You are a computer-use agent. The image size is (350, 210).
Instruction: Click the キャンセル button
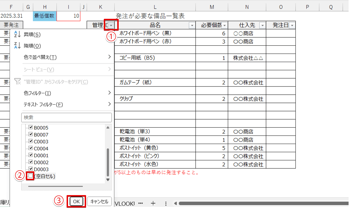(99, 201)
